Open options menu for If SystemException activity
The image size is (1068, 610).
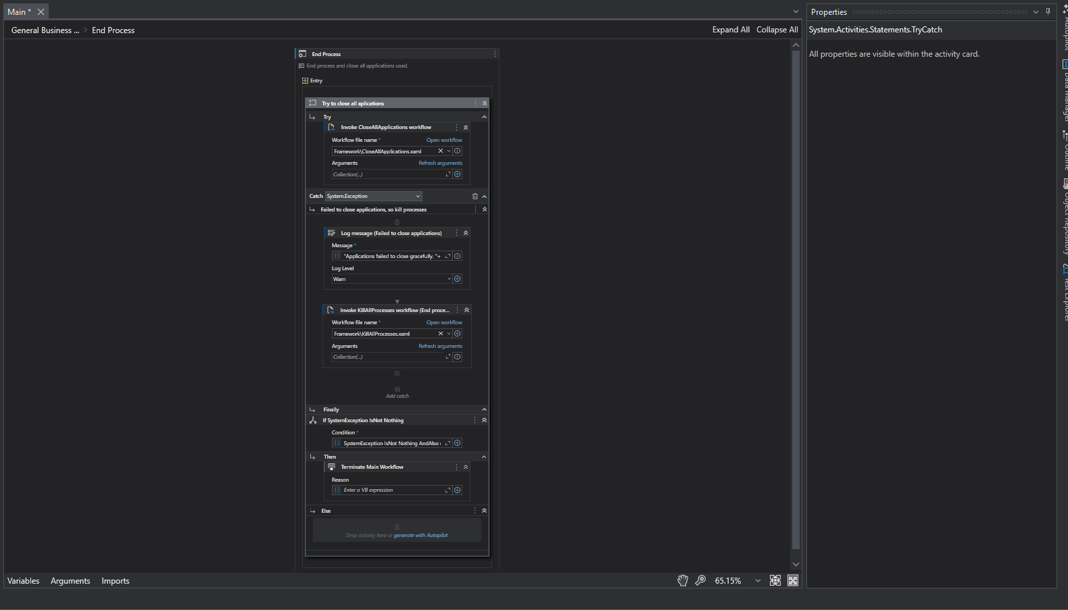[475, 420]
